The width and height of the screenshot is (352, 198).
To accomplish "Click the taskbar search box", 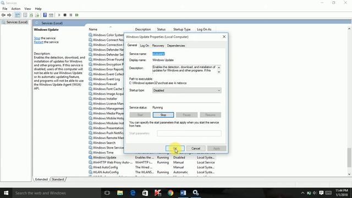I will pos(56,193).
